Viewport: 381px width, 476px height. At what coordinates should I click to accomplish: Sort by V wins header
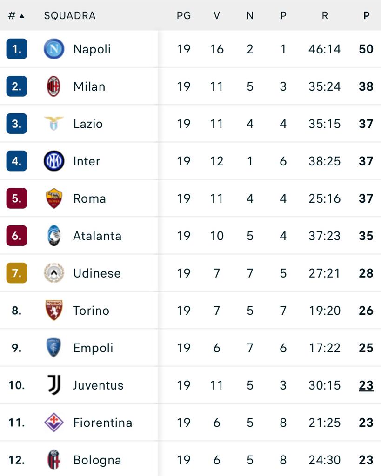tap(217, 15)
